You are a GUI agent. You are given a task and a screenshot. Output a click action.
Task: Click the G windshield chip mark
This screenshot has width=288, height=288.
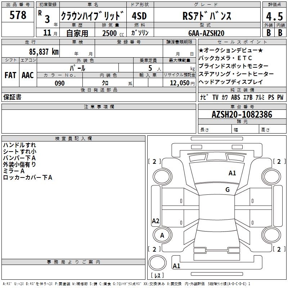[x=227, y=190]
